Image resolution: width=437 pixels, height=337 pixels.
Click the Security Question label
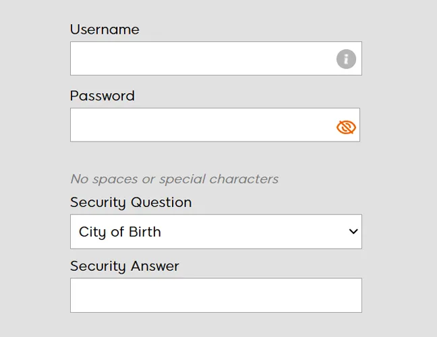pyautogui.click(x=131, y=202)
